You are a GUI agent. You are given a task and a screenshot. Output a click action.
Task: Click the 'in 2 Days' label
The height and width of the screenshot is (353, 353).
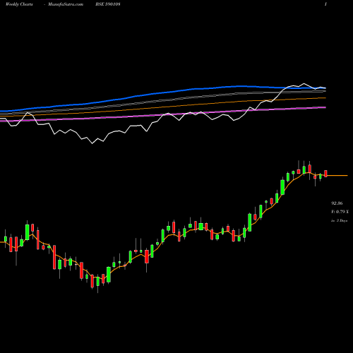point(340,221)
